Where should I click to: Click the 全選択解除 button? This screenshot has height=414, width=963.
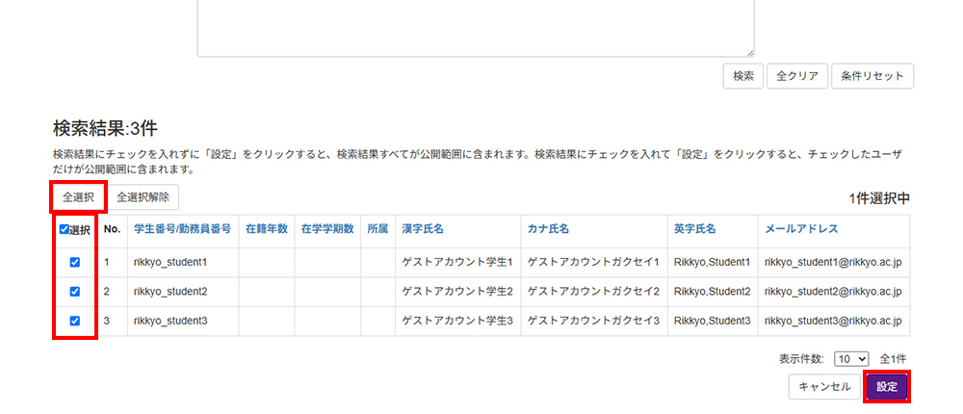pos(143,196)
